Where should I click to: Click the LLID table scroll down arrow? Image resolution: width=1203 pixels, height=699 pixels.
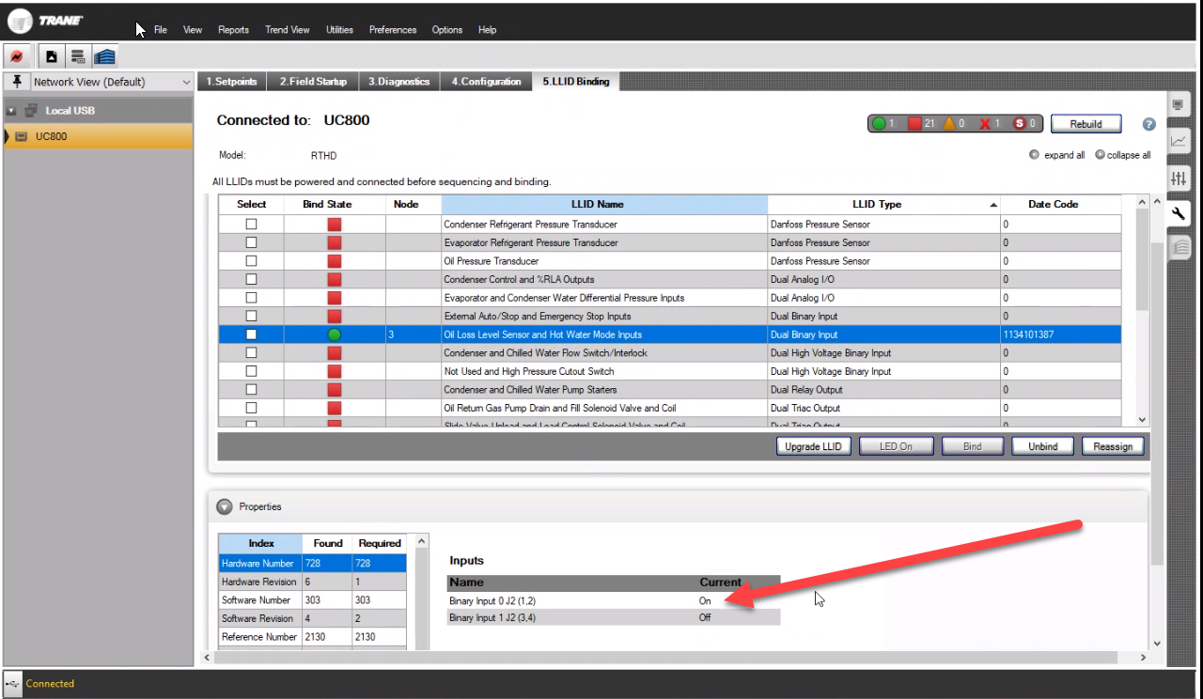coord(1142,420)
